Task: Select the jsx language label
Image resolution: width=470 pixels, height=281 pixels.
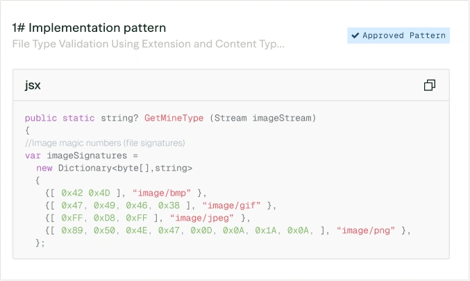Action: point(33,85)
